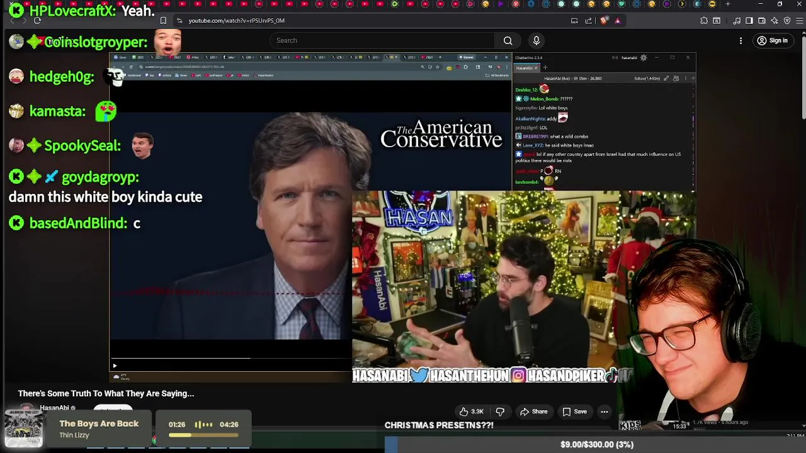Click the YouTube Search field
This screenshot has width=806, height=453.
pyautogui.click(x=383, y=41)
